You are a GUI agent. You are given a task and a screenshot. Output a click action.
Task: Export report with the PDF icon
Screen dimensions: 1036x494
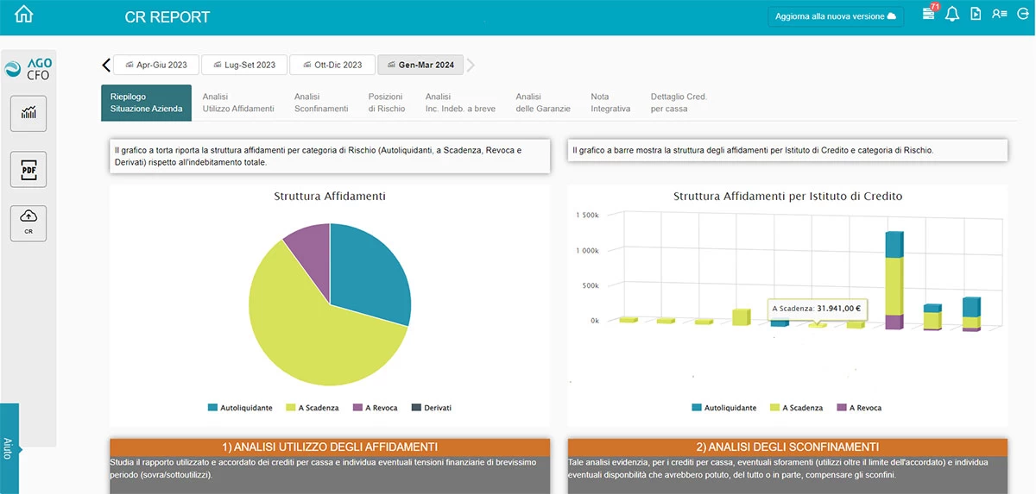(28, 170)
